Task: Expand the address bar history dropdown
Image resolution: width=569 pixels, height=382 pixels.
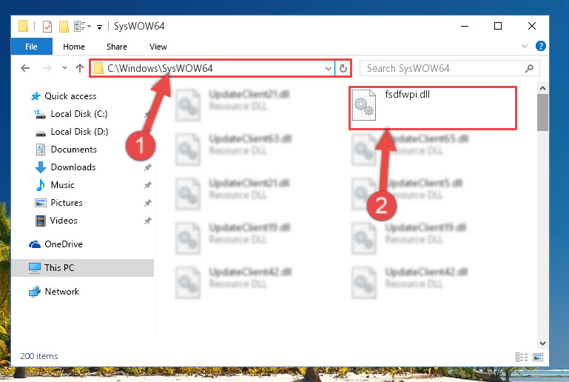Action: [x=329, y=68]
